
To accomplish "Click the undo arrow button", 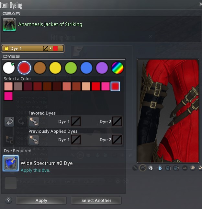I will pos(9,122).
